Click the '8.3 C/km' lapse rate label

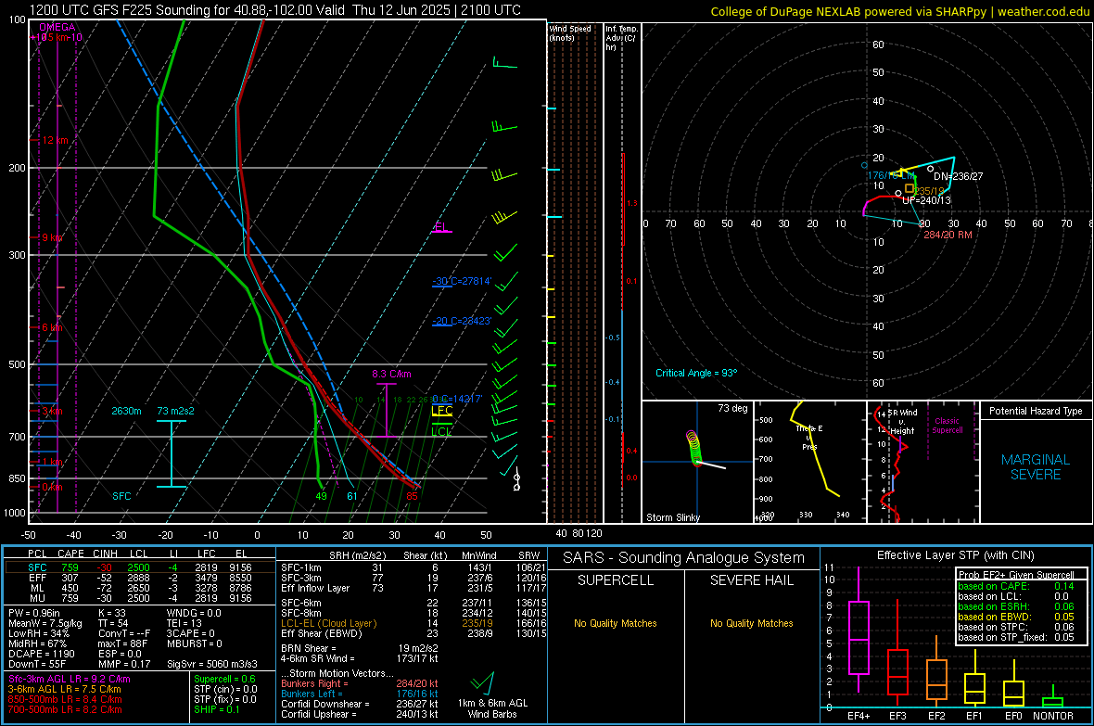coord(391,375)
